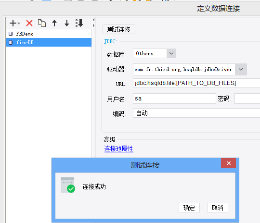Collapse left panel with left splitter arrow

(x=94, y=20)
